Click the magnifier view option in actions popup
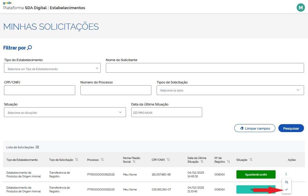 (287, 182)
